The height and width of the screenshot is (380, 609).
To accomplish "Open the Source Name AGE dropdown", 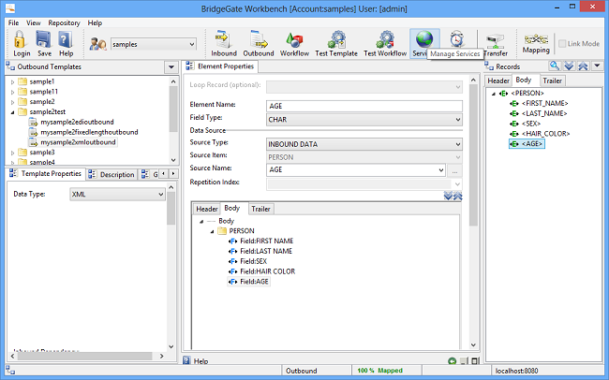I will (x=441, y=169).
